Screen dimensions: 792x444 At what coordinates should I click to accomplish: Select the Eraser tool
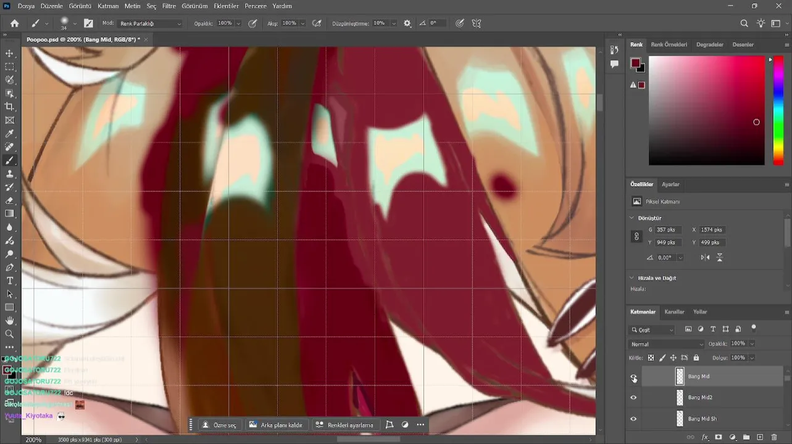tap(10, 200)
